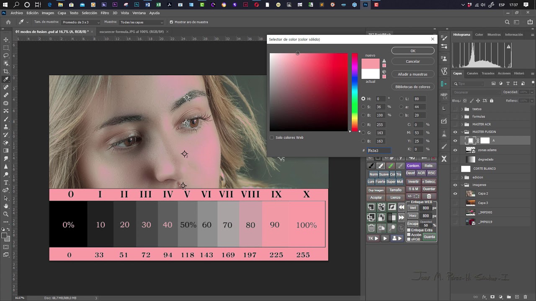This screenshot has width=536, height=301.
Task: Collapse the imagenes layer group
Action: coord(462,185)
